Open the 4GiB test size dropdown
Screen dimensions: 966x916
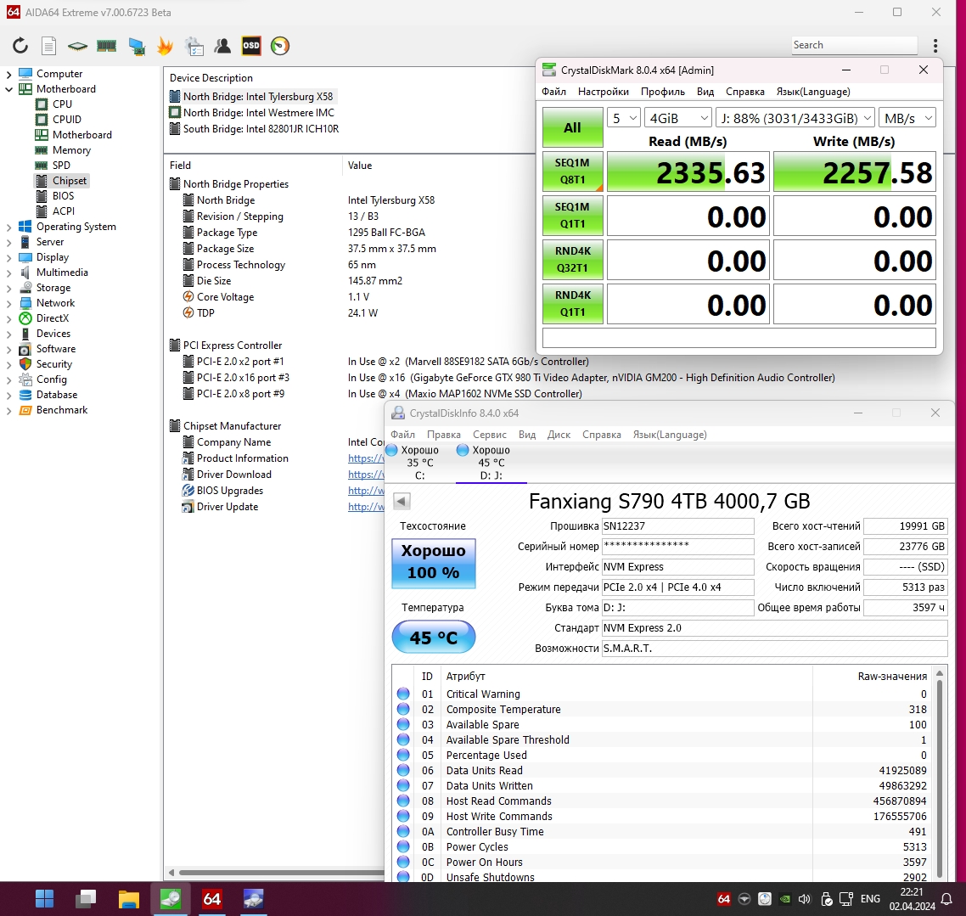(677, 118)
